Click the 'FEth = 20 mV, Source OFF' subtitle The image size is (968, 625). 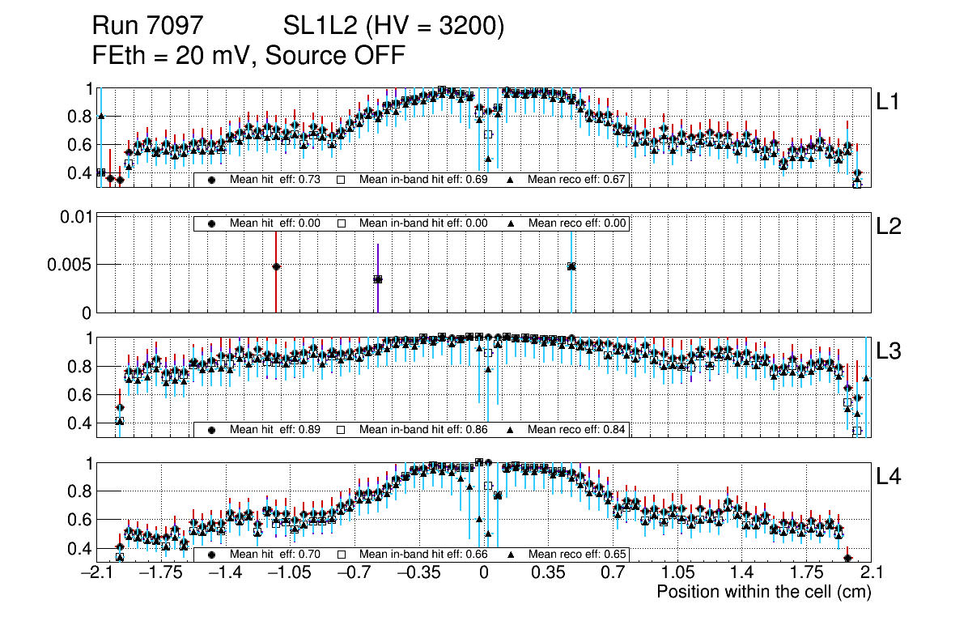tap(248, 56)
